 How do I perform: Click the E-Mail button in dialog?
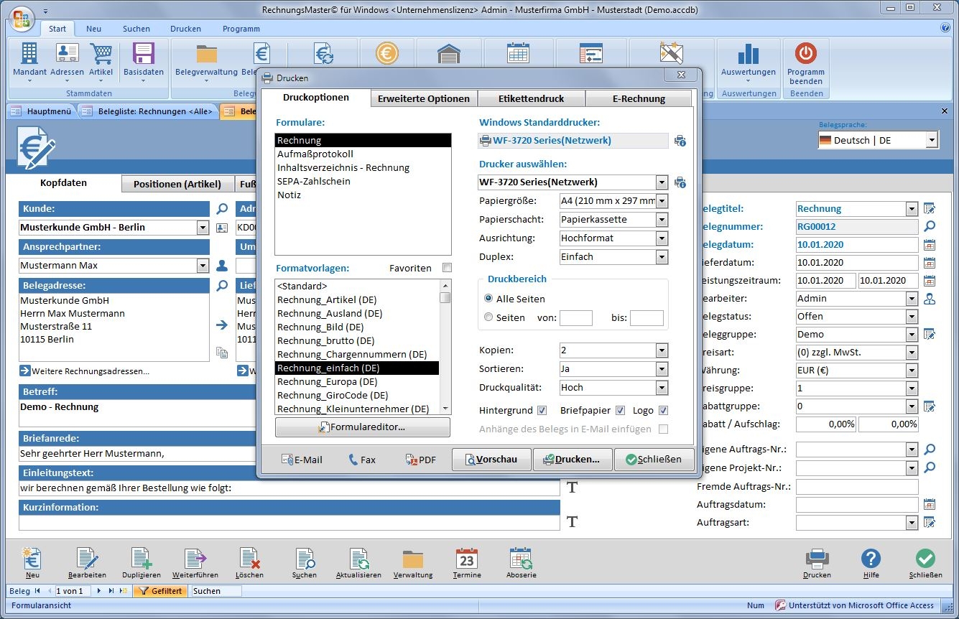point(302,460)
